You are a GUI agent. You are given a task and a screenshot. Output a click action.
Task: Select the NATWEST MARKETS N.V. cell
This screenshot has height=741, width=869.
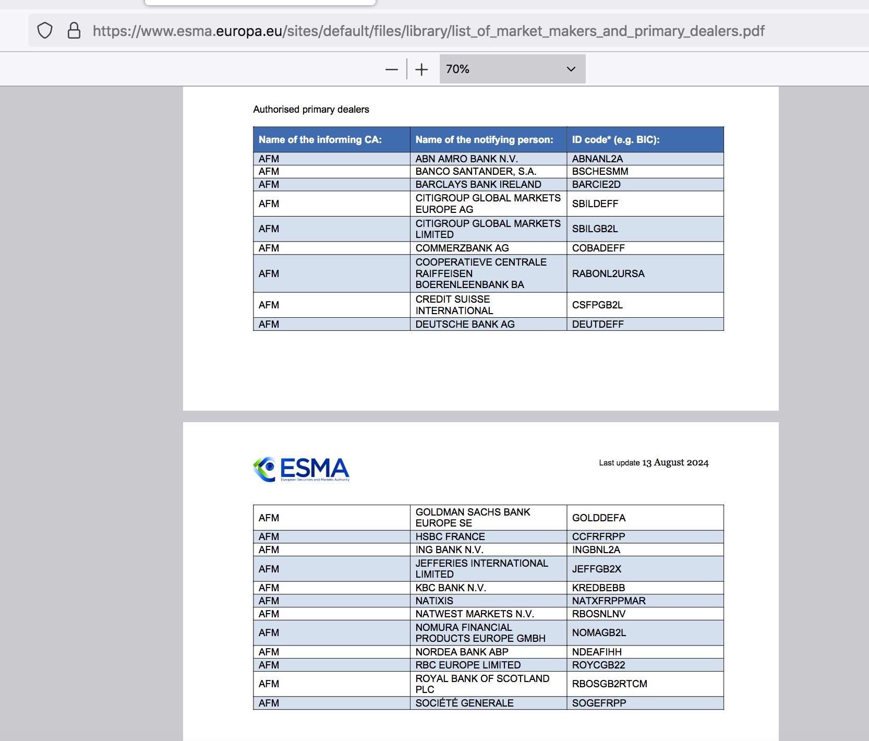[x=488, y=614]
